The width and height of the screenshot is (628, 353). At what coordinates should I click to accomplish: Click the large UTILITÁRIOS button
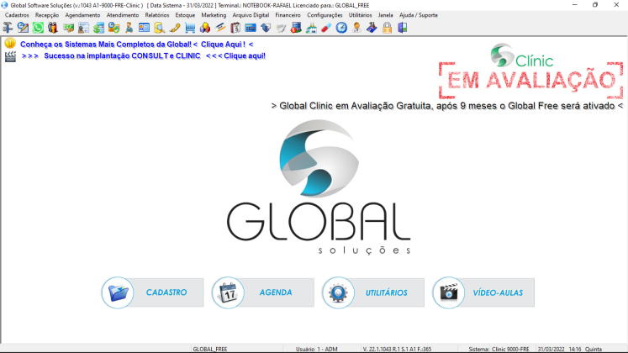pyautogui.click(x=373, y=292)
